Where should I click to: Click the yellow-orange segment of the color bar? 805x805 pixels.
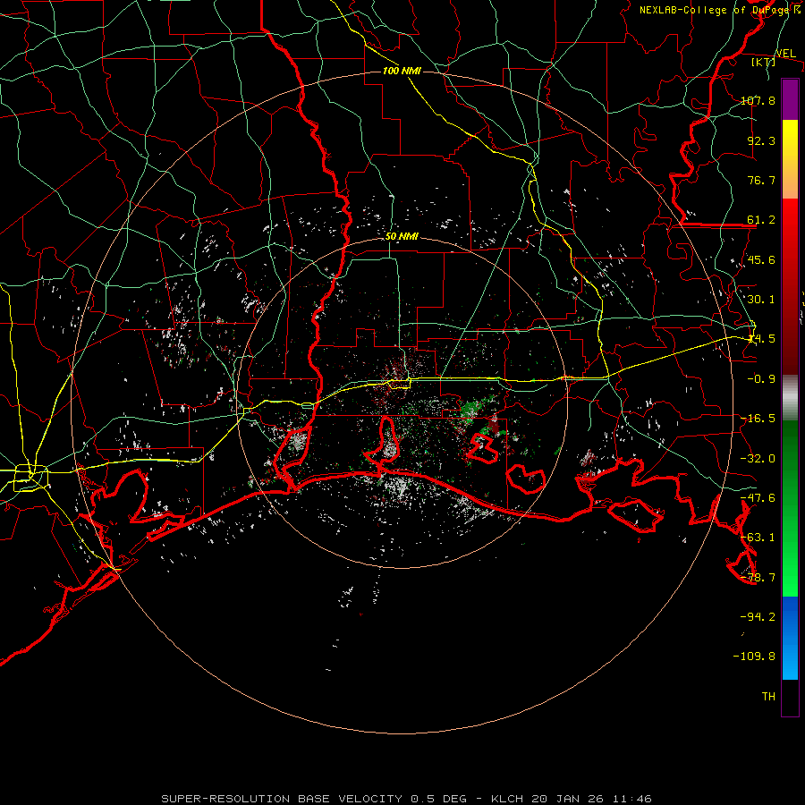click(790, 159)
